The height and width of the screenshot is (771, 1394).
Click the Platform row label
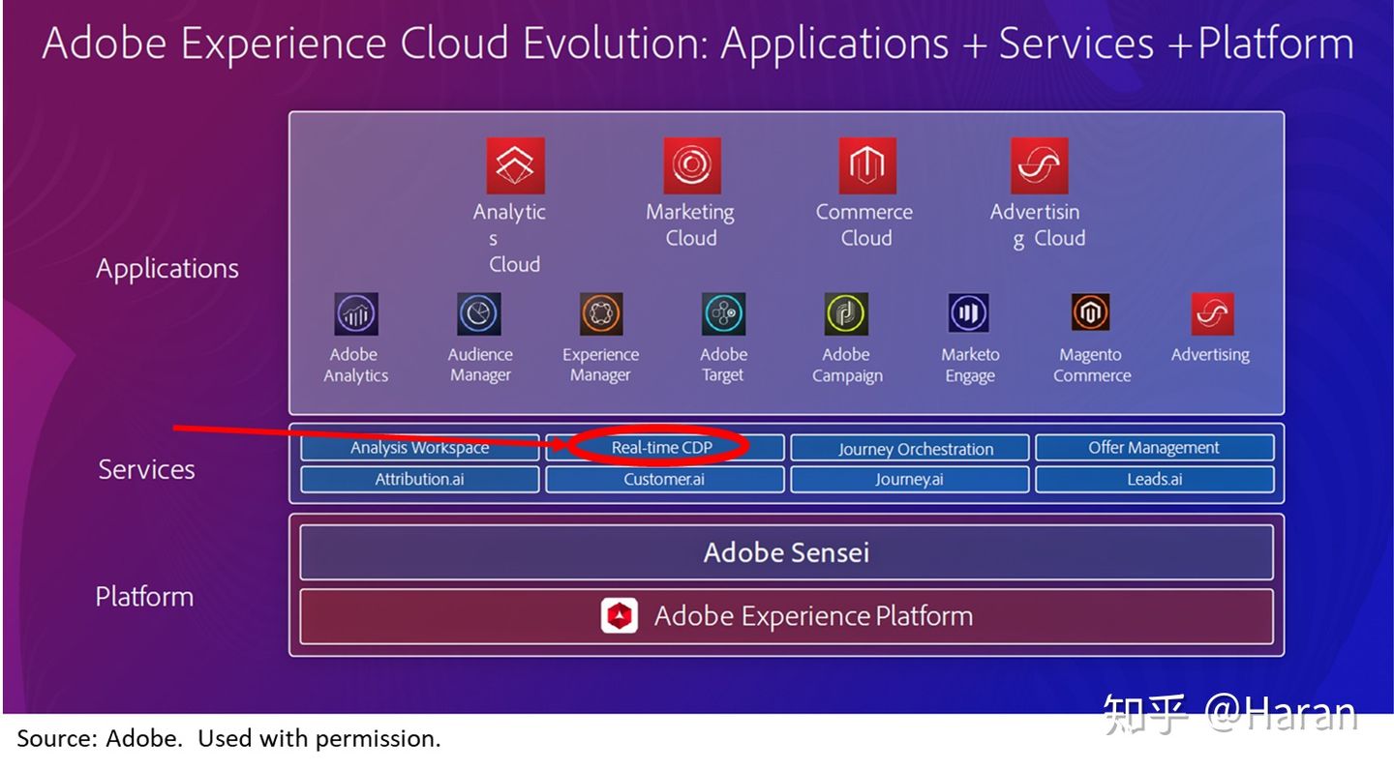(144, 596)
